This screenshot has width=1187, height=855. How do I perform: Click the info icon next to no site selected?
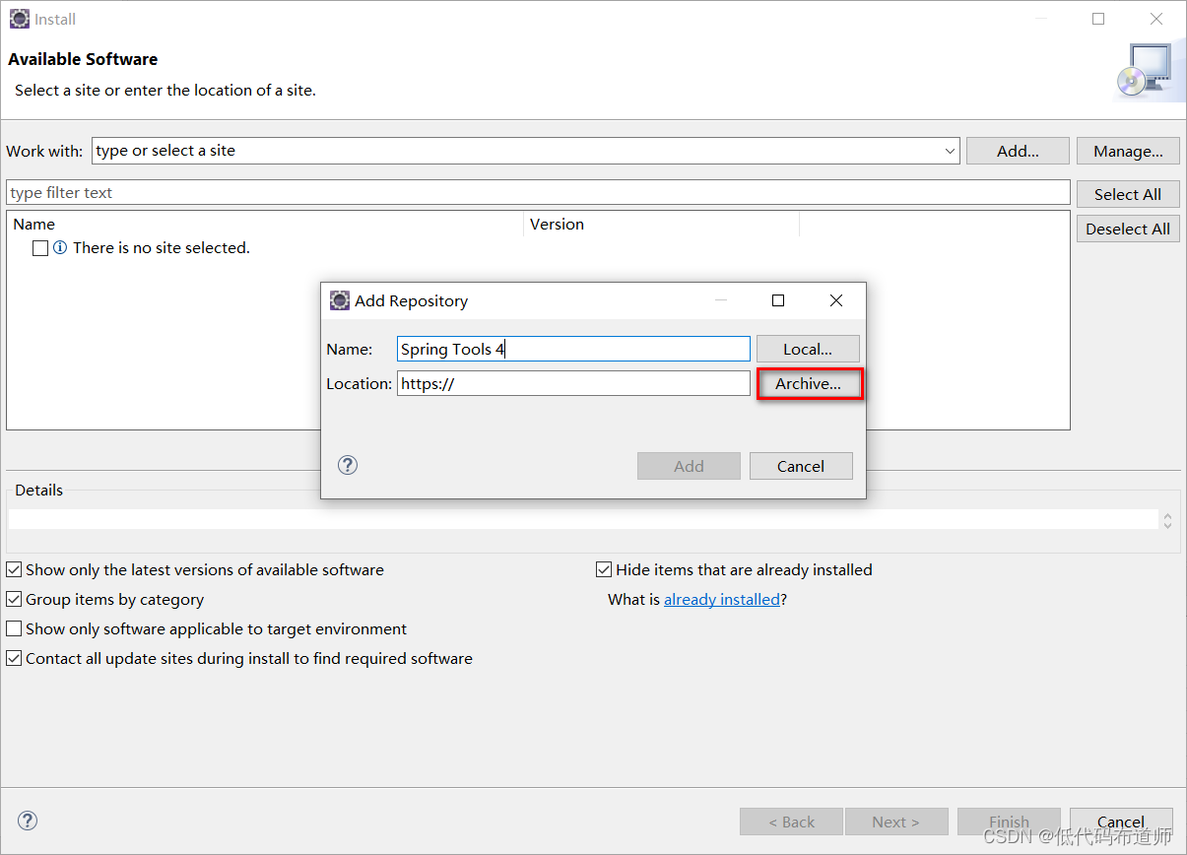(60, 248)
